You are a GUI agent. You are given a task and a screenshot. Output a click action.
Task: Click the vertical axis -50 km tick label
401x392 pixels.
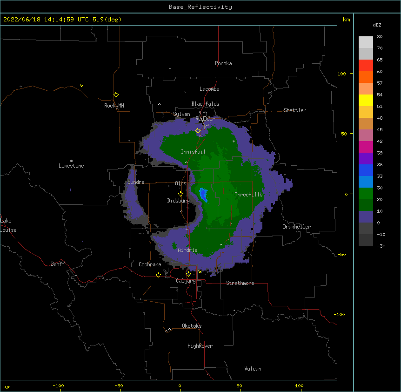[341, 254]
